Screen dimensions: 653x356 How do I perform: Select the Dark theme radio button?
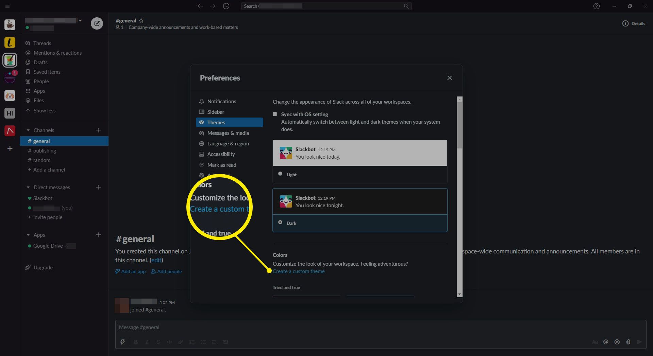[280, 222]
